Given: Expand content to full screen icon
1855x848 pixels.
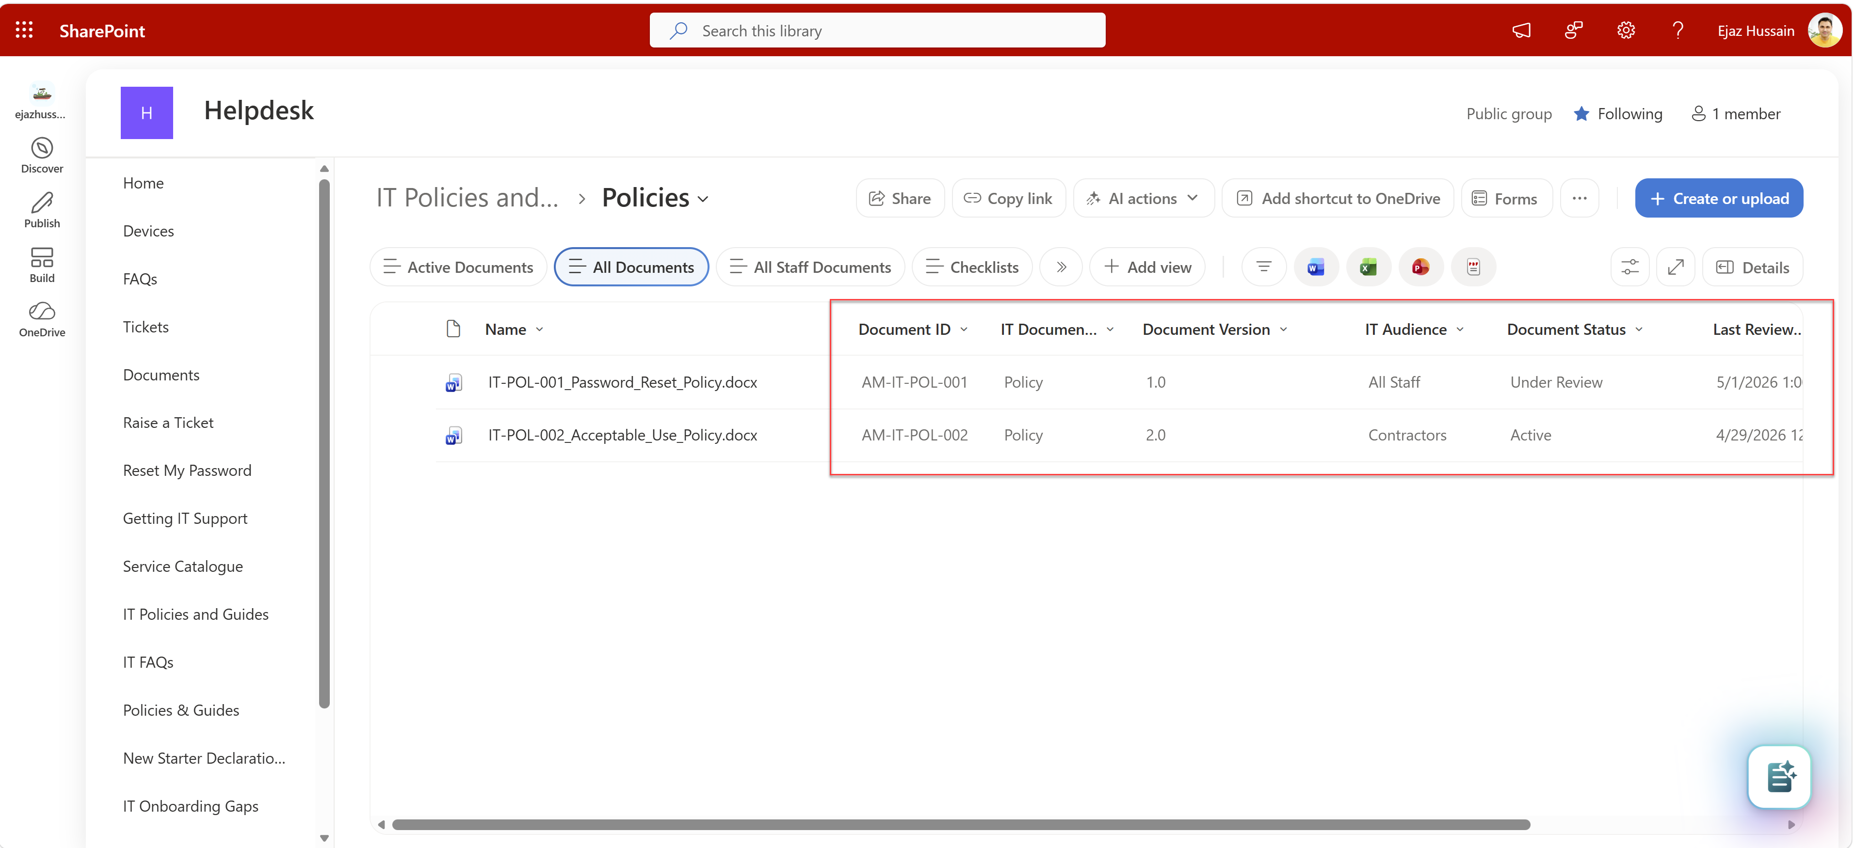Looking at the screenshot, I should (x=1676, y=267).
